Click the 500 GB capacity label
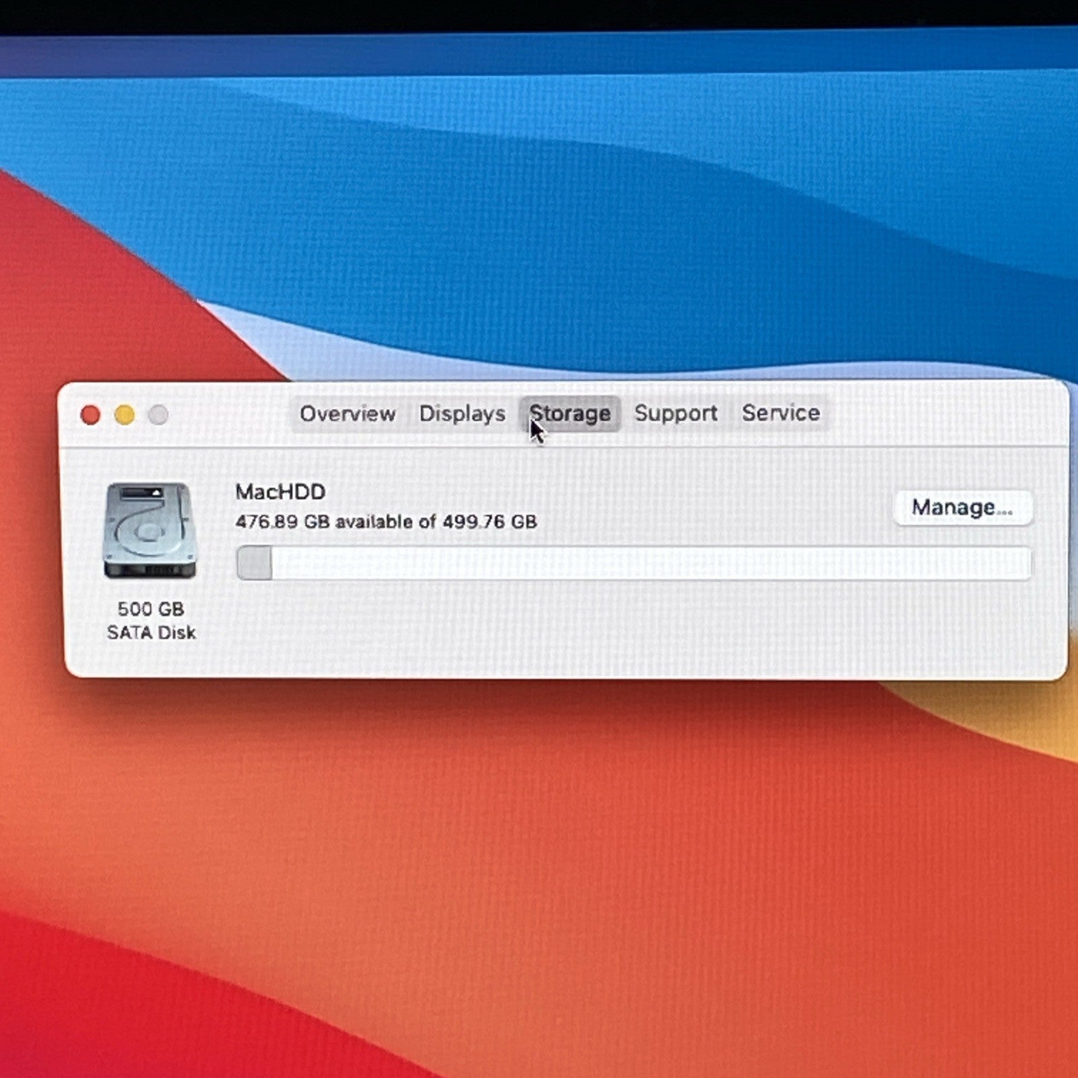1078x1078 pixels. 151,609
